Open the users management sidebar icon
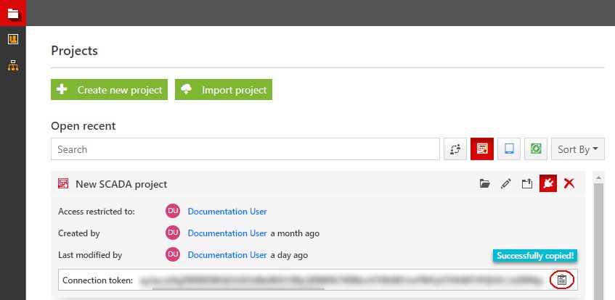Image resolution: width=615 pixels, height=300 pixels. pyautogui.click(x=13, y=39)
